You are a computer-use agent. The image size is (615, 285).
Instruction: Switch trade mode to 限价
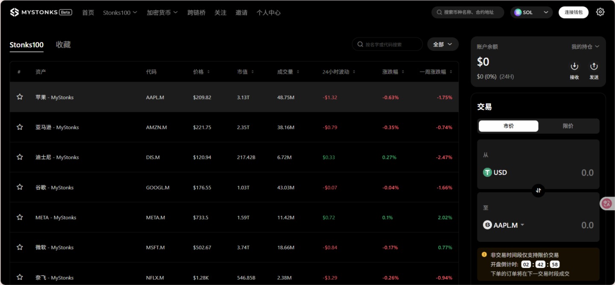568,126
